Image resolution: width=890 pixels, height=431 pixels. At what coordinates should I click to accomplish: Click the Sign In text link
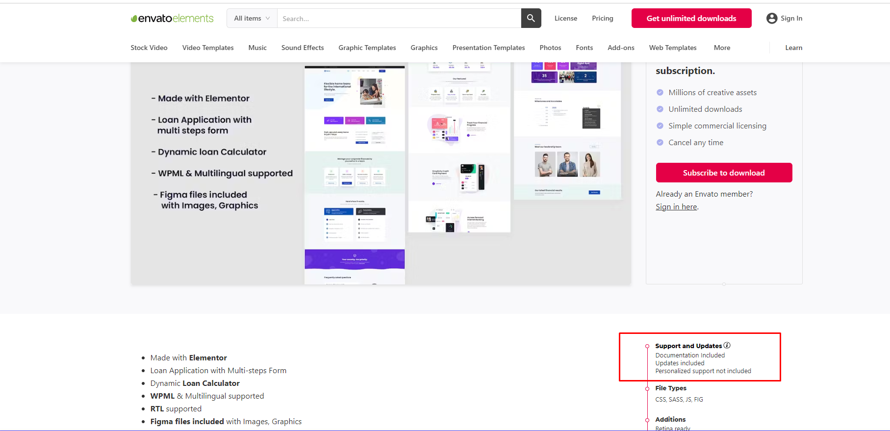coord(791,18)
